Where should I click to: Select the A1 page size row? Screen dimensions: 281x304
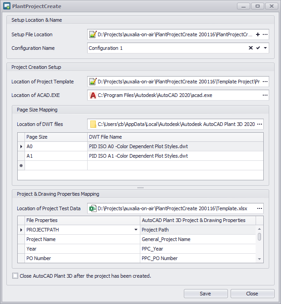(x=56, y=156)
